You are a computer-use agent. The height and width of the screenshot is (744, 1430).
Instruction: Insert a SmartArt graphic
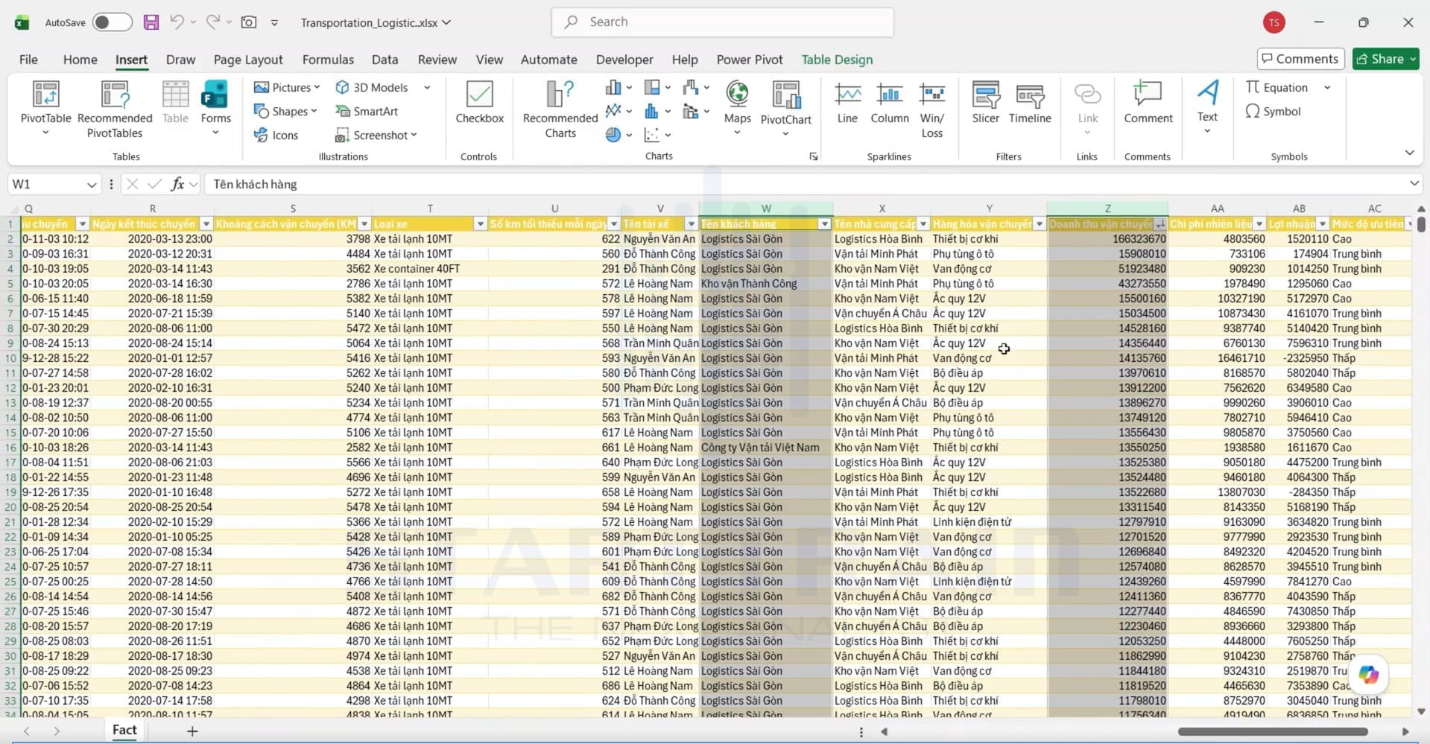[367, 111]
